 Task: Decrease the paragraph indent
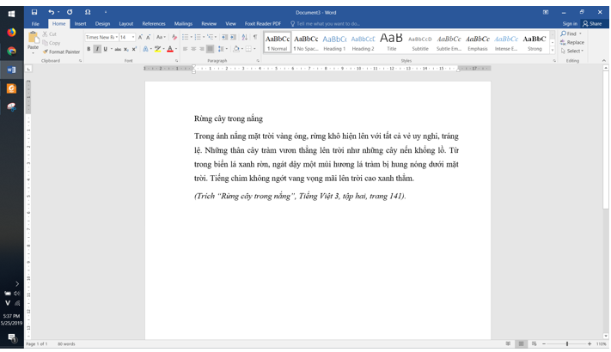(224, 38)
